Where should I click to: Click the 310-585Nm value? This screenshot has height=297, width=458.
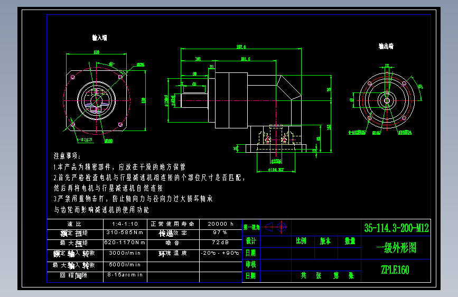coord(125,233)
